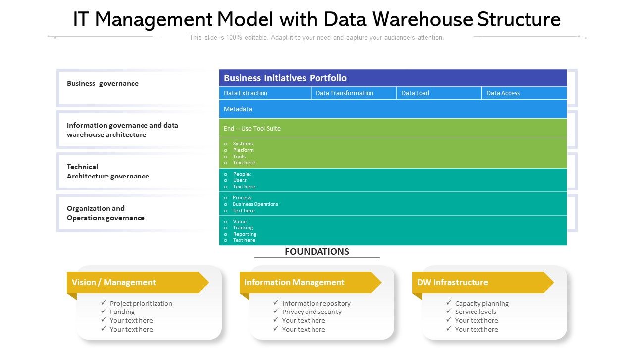
Task: Click the checkmark beside 'Information repository'
Action: coord(276,303)
